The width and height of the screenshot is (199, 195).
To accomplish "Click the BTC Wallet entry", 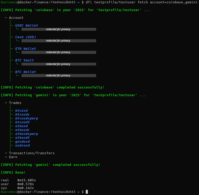I will pos(25,72).
